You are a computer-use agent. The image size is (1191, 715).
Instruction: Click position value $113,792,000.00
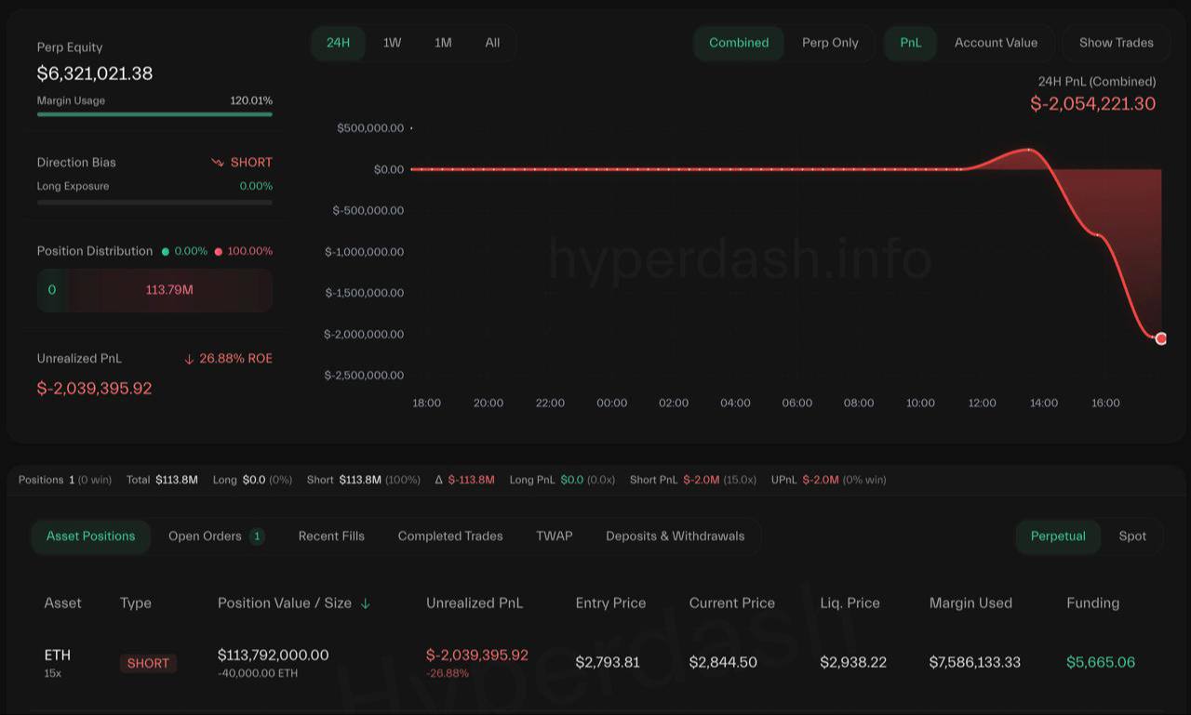pyautogui.click(x=273, y=655)
